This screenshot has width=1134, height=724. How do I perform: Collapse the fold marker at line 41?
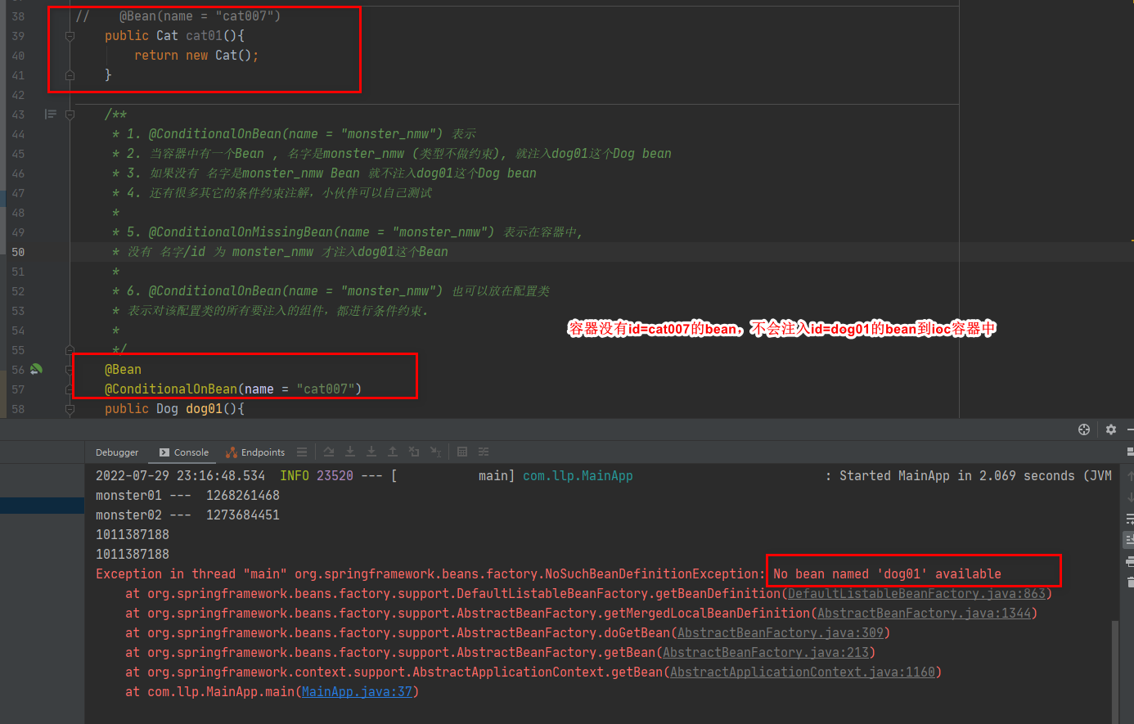click(70, 75)
